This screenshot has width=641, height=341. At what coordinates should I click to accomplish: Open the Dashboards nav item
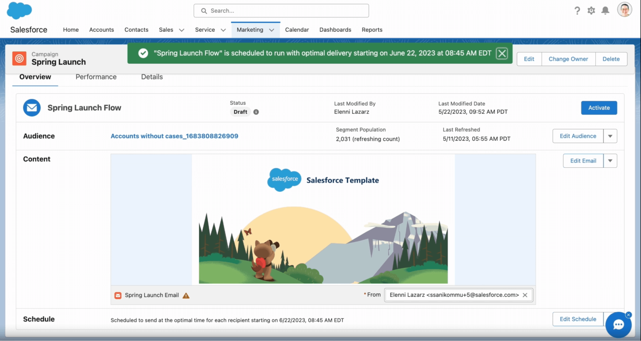[x=335, y=30]
